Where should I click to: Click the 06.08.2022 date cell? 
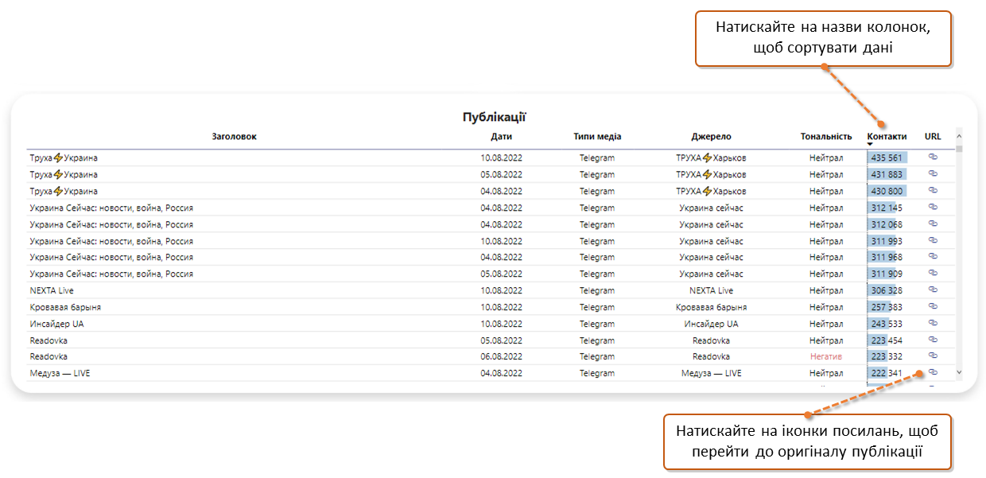coord(501,357)
